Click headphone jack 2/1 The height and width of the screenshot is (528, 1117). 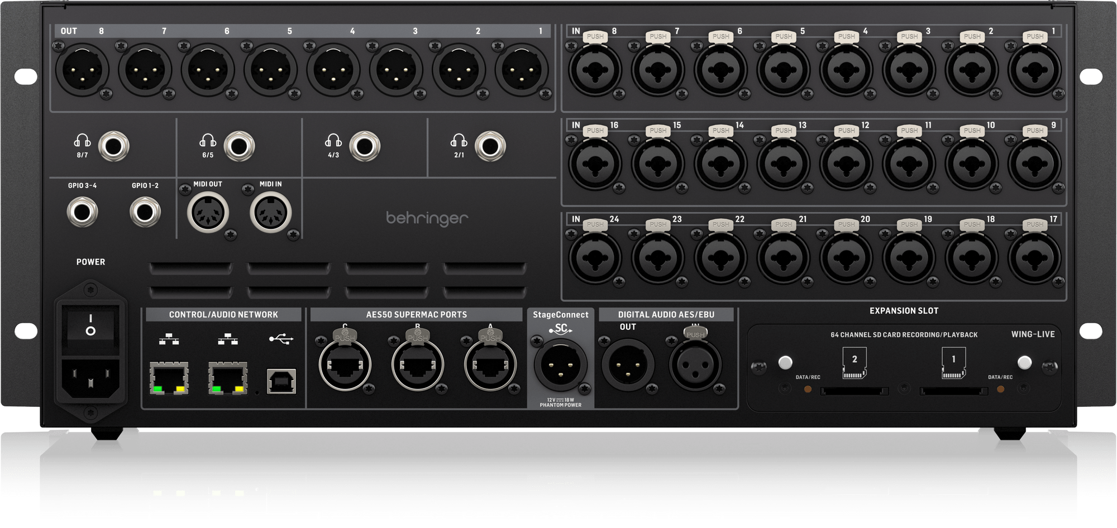[490, 146]
